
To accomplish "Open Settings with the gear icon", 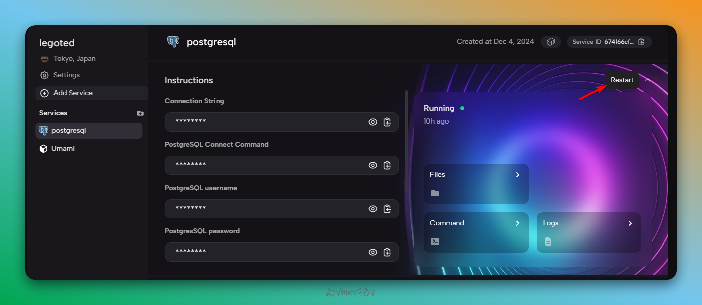I will pyautogui.click(x=44, y=75).
